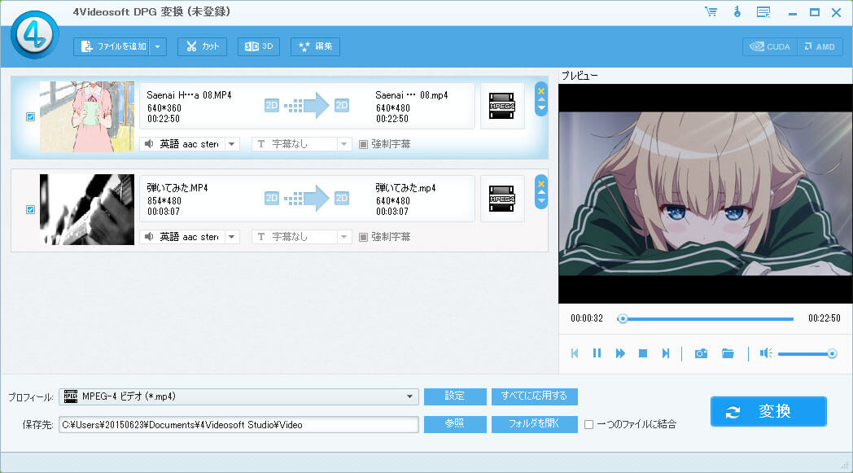Open the menu icon beside the key
Image resolution: width=853 pixels, height=473 pixels.
click(763, 12)
